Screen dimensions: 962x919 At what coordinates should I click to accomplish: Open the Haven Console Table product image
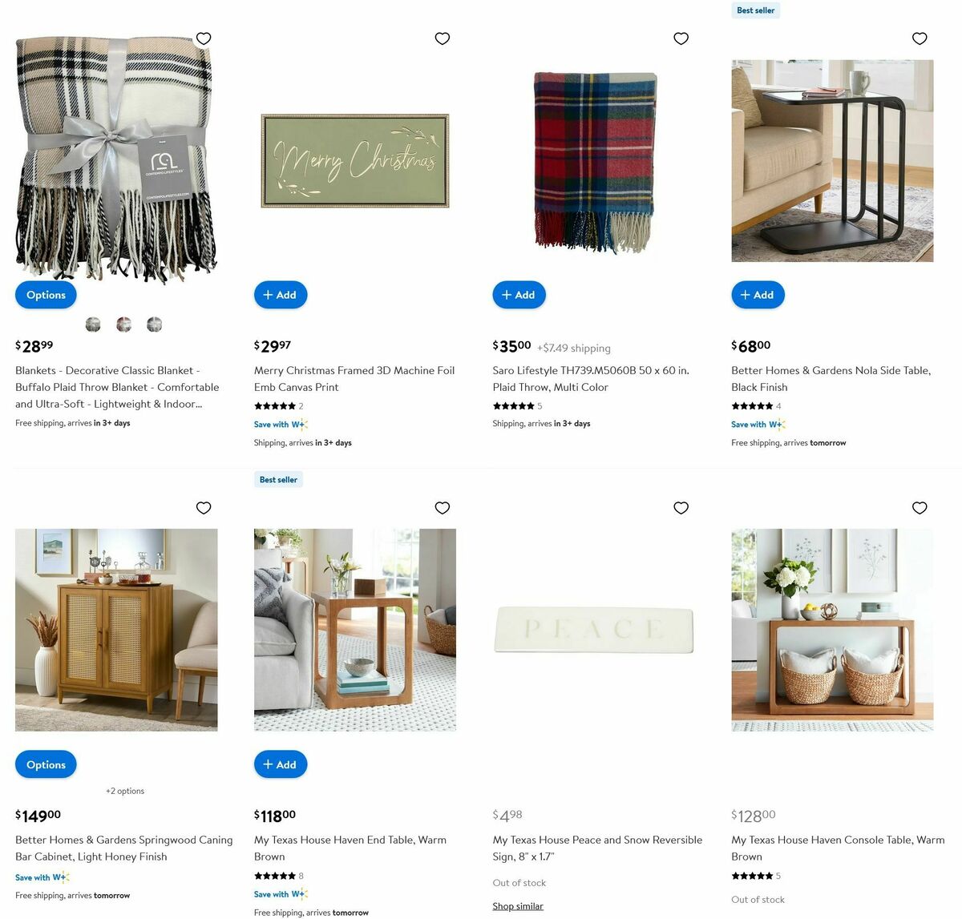pos(832,630)
